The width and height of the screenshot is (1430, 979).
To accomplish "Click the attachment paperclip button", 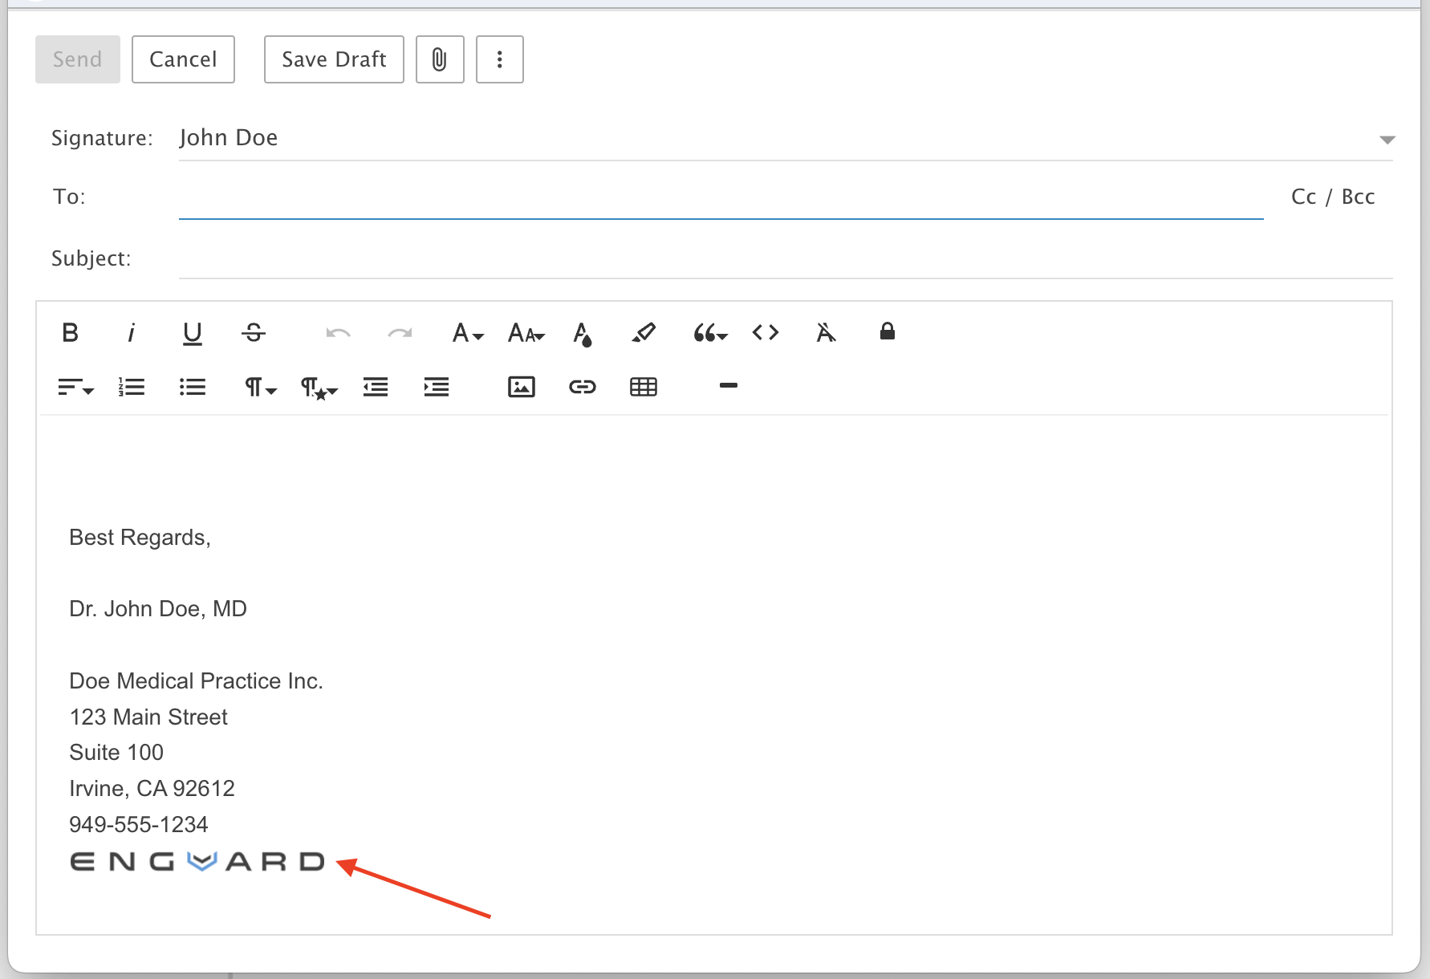I will [x=440, y=59].
